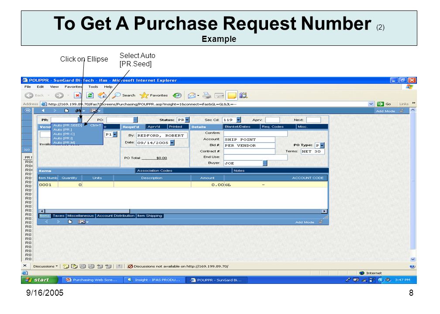Image resolution: width=440 pixels, height=314 pixels.
Task: Click the IE Back button
Action: coord(34,96)
